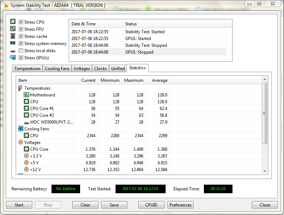The height and width of the screenshot is (215, 284).
Task: Click the Close button at bottom
Action: (265, 205)
